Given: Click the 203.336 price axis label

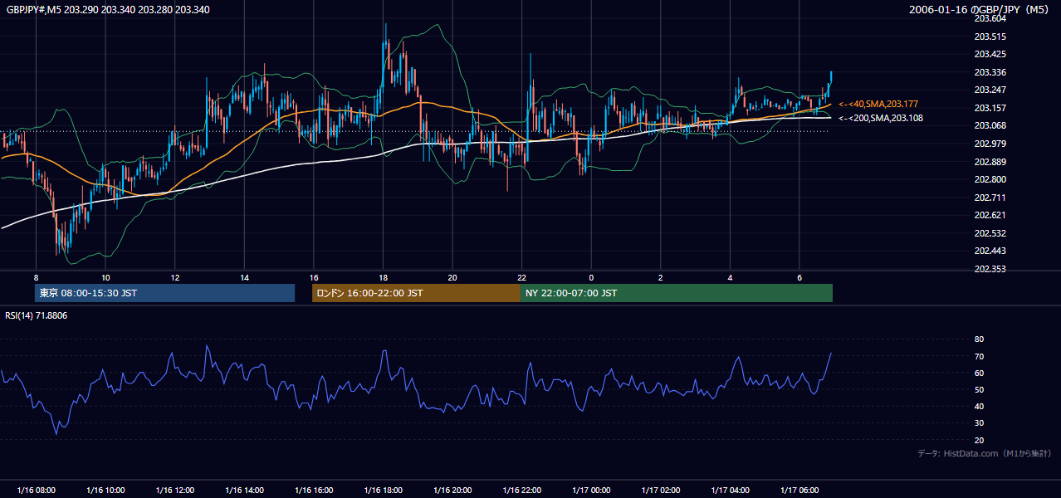Looking at the screenshot, I should (x=990, y=72).
